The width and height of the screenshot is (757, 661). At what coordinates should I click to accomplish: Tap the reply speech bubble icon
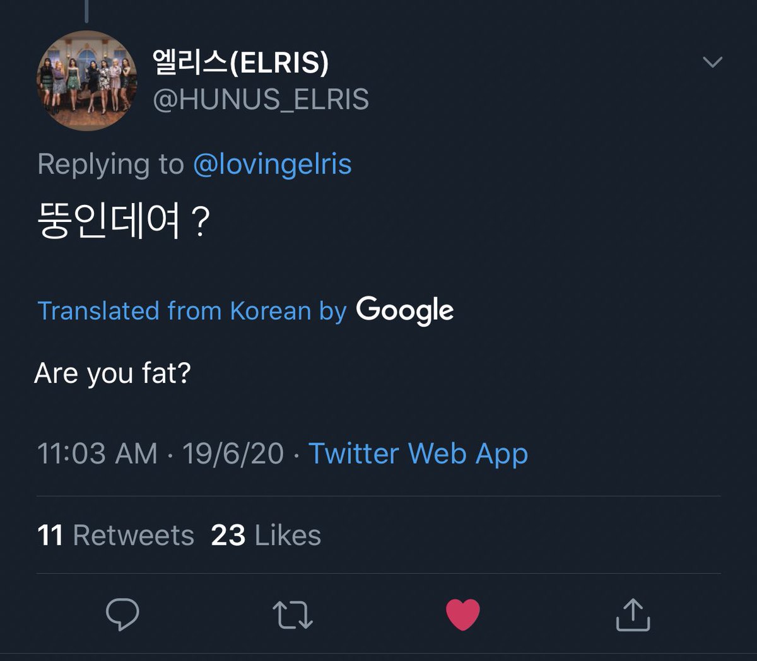pos(122,614)
